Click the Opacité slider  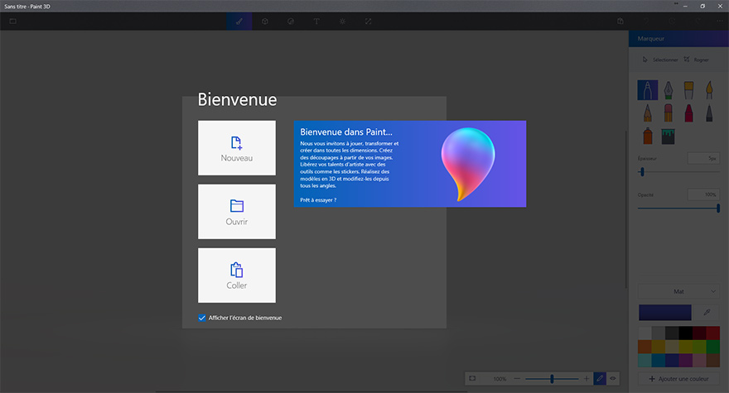(x=678, y=208)
